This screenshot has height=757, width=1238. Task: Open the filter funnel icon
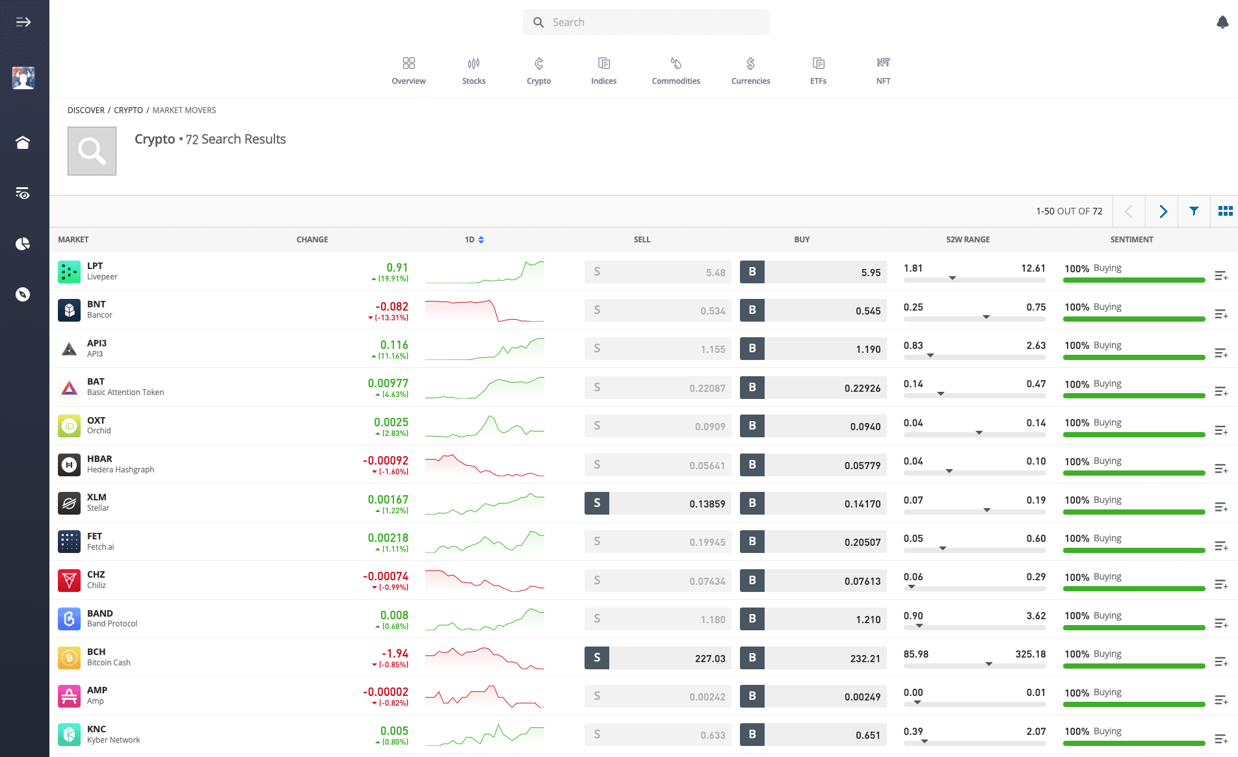(1194, 211)
